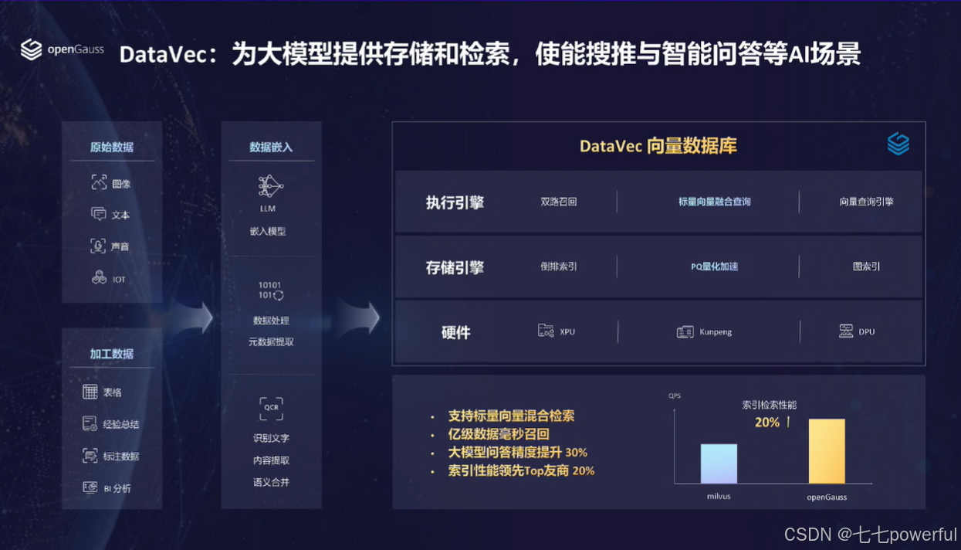Select the 存储引擎 row label
The image size is (961, 550).
tap(455, 267)
